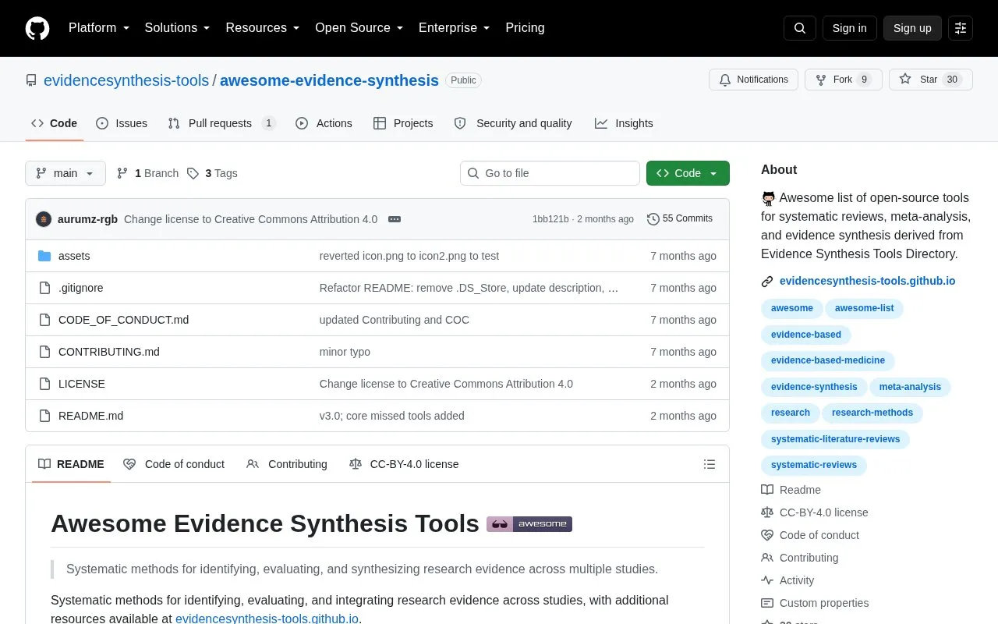Screen dimensions: 998x624
Task: Click the Sign in button
Action: pos(849,28)
